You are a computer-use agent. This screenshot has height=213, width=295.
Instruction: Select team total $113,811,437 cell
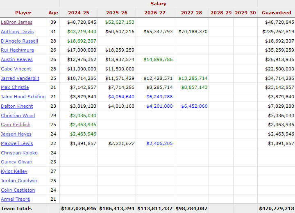click(x=155, y=208)
